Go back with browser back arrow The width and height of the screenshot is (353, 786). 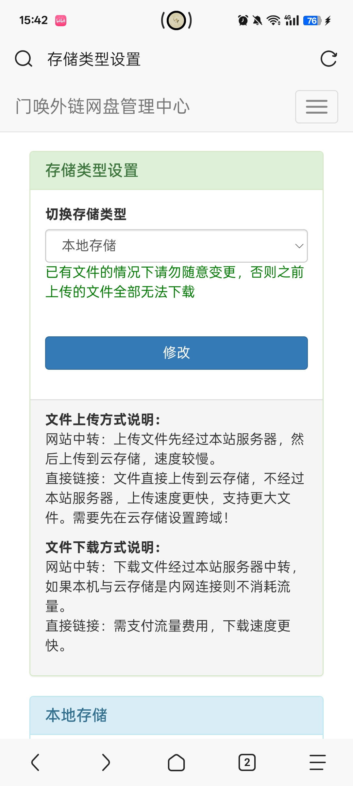35,762
